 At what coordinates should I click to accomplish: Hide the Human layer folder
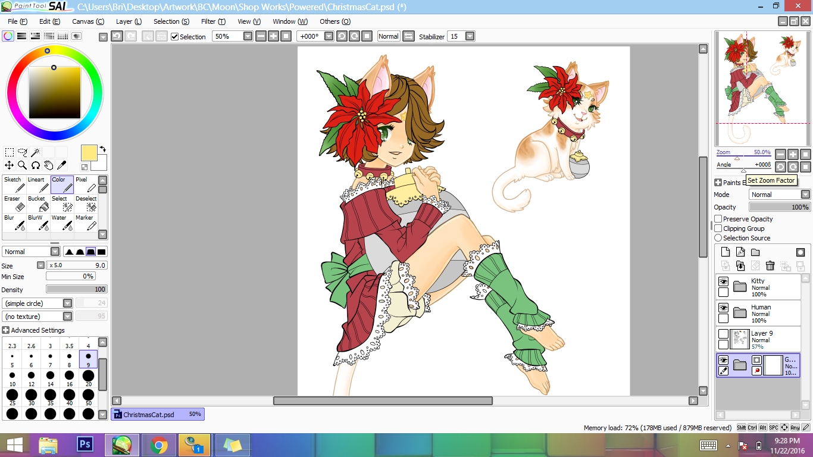click(x=723, y=308)
